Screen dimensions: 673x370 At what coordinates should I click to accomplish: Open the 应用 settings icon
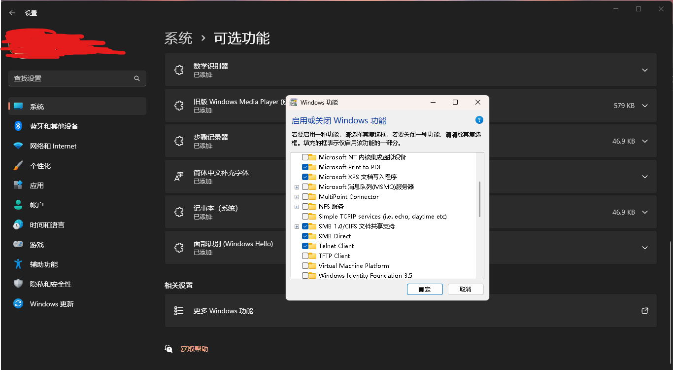pyautogui.click(x=18, y=185)
